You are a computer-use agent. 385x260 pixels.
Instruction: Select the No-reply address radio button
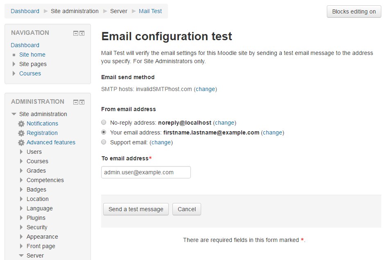point(104,122)
